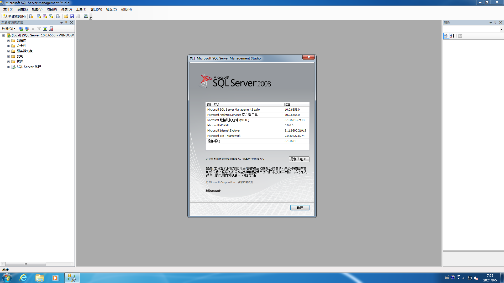Click the Refresh icon in Object Explorer
Image resolution: width=504 pixels, height=283 pixels.
point(45,29)
